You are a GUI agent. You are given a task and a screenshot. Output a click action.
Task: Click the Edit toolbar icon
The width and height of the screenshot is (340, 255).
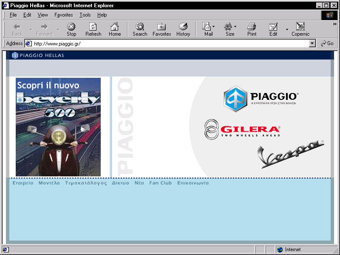(x=273, y=29)
